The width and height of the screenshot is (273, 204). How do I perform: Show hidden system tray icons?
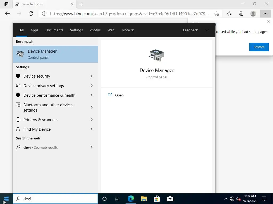point(226,199)
